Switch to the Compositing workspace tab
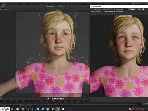 point(61,4)
